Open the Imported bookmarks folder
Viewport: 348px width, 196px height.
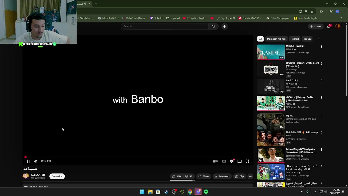(x=173, y=18)
